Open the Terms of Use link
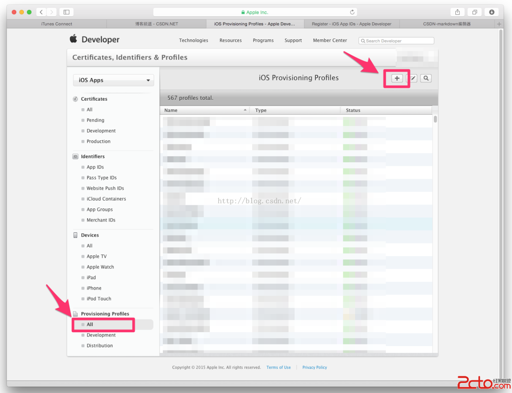This screenshot has height=393, width=512. pos(279,368)
